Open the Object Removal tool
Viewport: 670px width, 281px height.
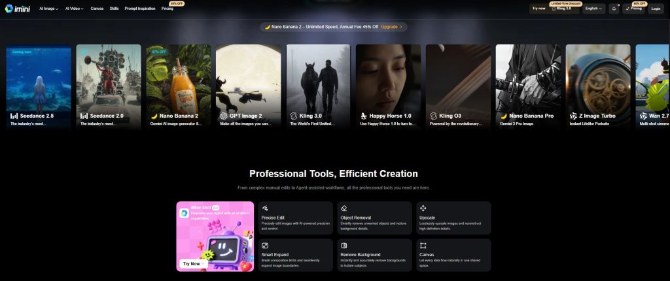[x=374, y=218]
